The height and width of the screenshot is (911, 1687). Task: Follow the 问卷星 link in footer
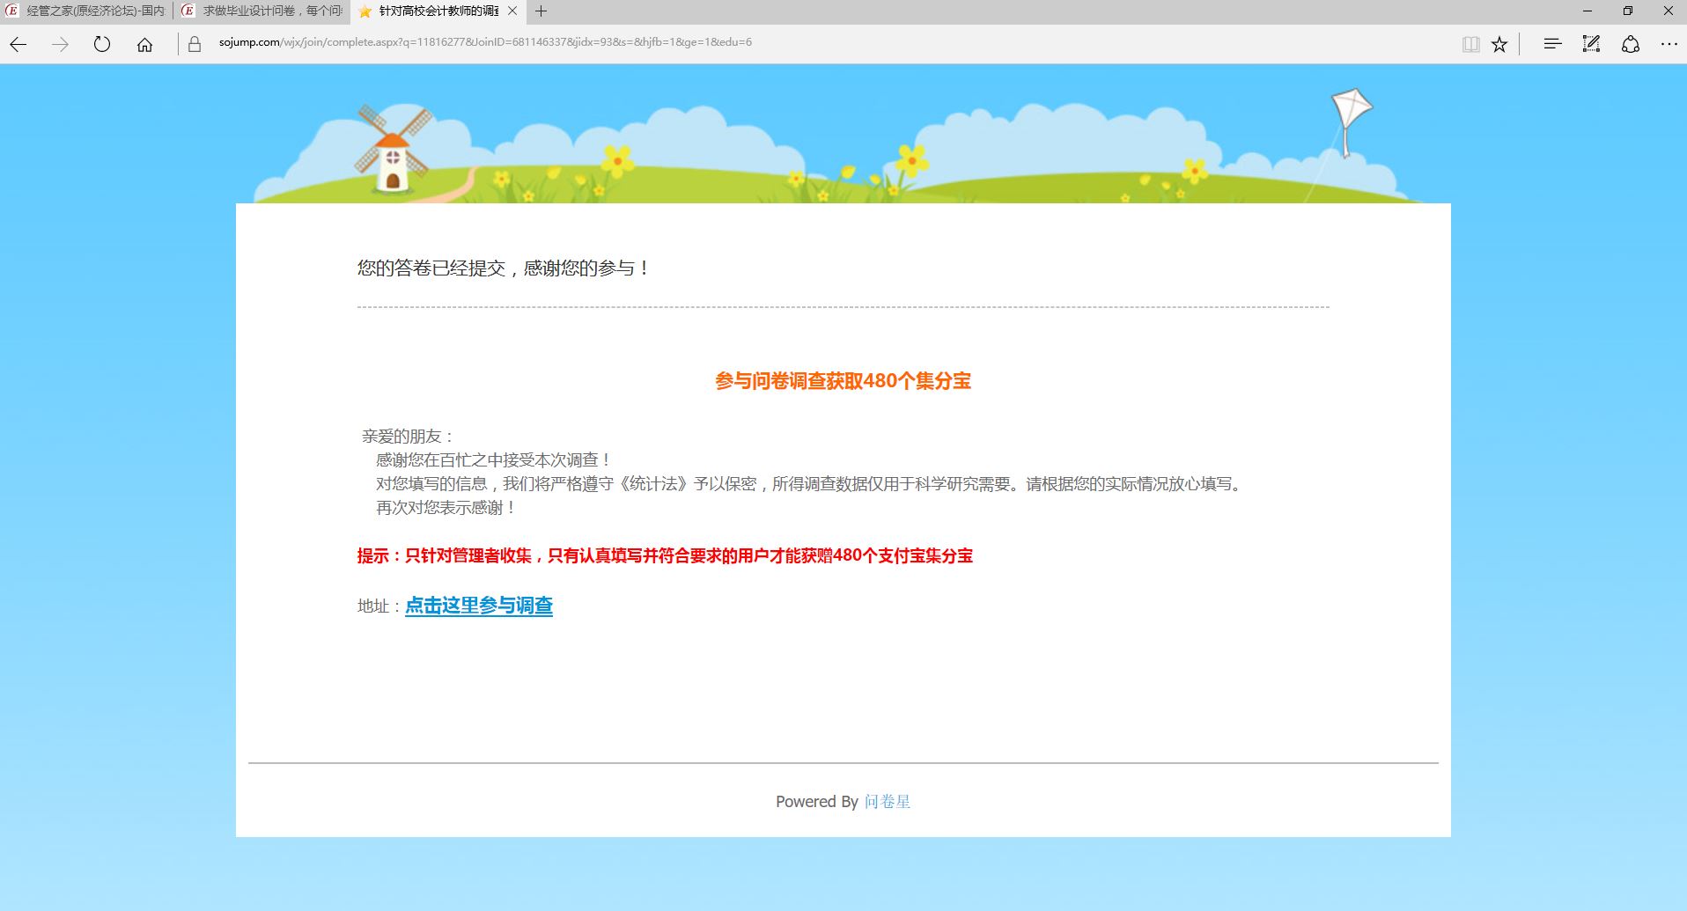887,802
